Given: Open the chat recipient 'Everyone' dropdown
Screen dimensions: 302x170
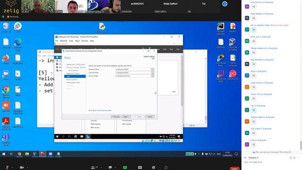Looking at the screenshot, I should pos(253,158).
